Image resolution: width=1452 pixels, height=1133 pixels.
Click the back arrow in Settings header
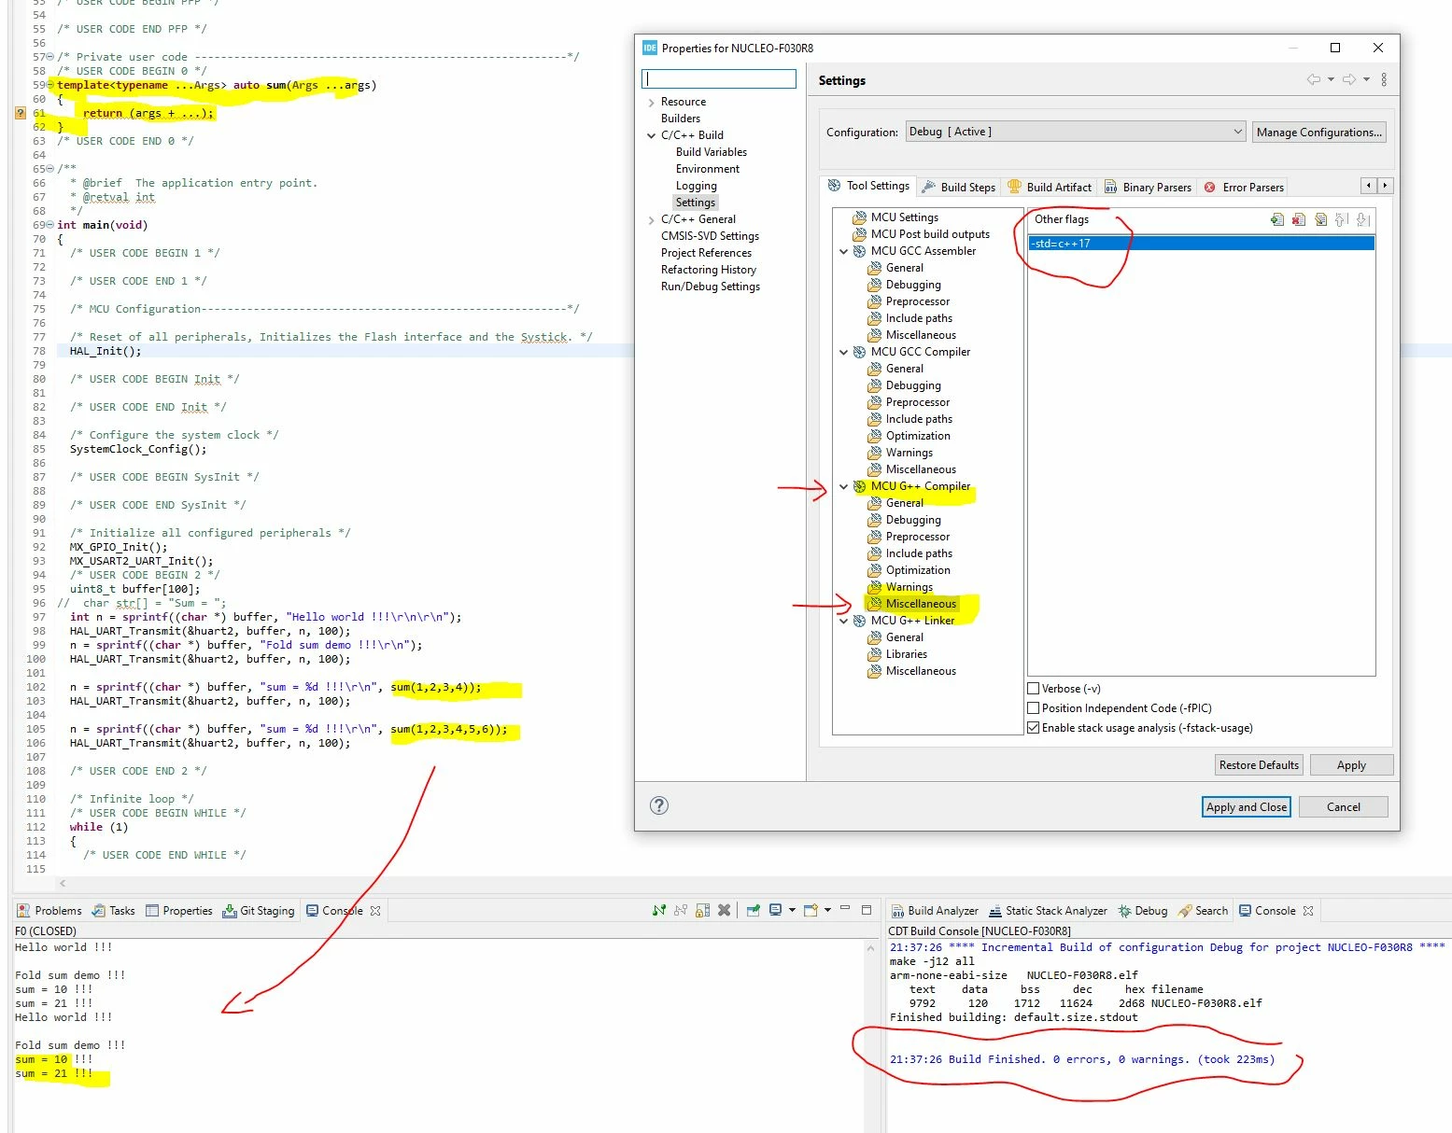point(1314,80)
